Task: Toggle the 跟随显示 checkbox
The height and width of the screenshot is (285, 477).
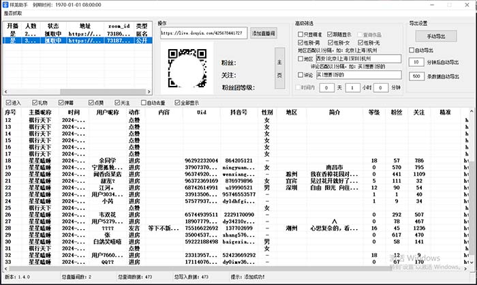Action: click(x=330, y=33)
